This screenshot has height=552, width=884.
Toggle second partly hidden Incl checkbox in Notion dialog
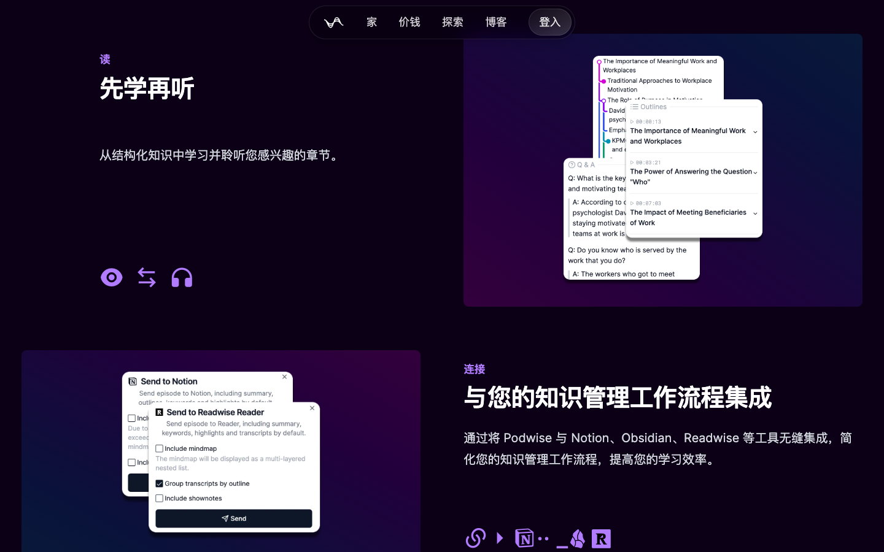[x=131, y=462]
